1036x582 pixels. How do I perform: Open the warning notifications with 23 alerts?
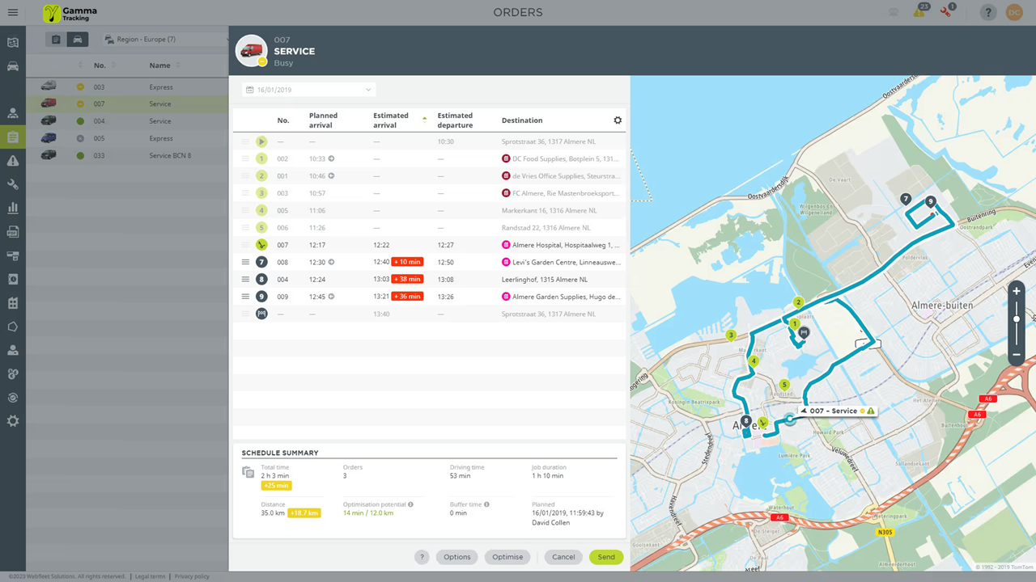coord(919,12)
